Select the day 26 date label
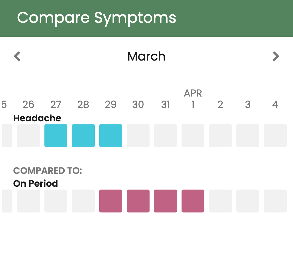Screen dimensions: 293x265 (x=28, y=104)
